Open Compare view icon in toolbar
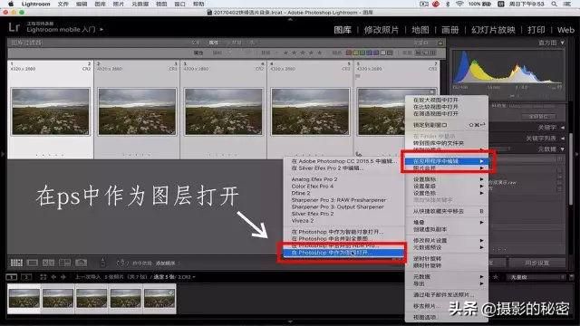The image size is (580, 326). (x=48, y=263)
